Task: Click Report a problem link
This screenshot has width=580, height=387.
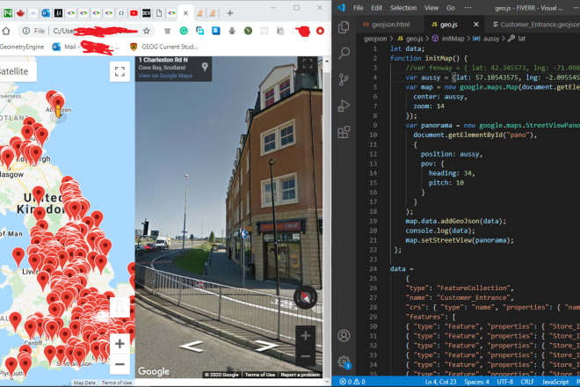Action: coord(301,375)
